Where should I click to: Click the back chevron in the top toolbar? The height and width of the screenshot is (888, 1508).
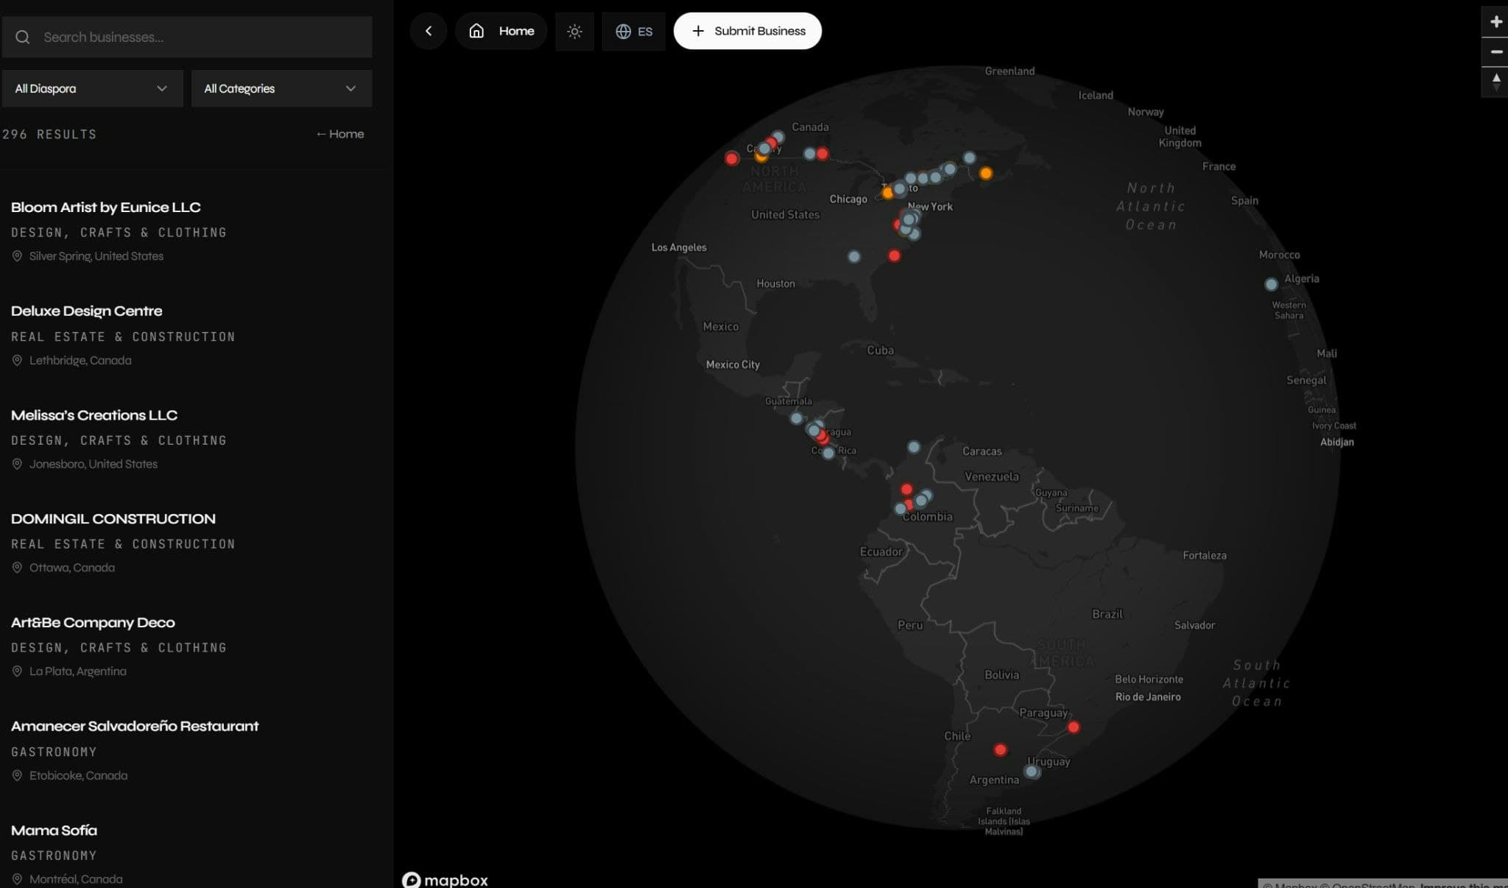[429, 31]
